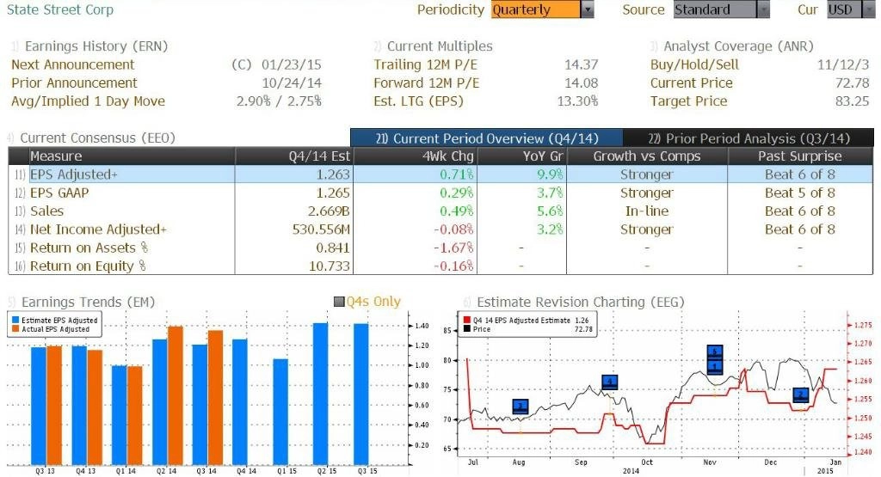Click the red Q4 14 EPS estimate legend swatch
Screen dimensions: 881x477
(466, 320)
